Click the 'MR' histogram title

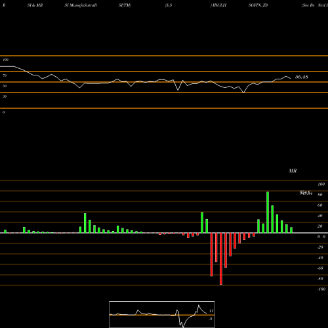293,171
